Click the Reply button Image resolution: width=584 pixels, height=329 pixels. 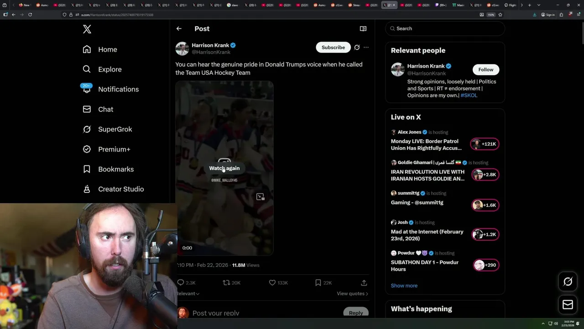click(x=356, y=313)
